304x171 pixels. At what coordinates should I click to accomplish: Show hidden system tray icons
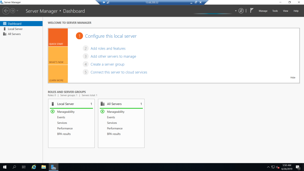pos(268,167)
